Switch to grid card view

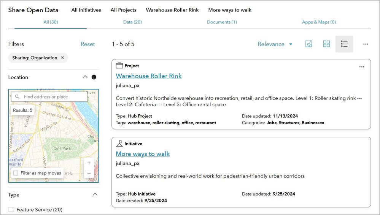tap(326, 44)
